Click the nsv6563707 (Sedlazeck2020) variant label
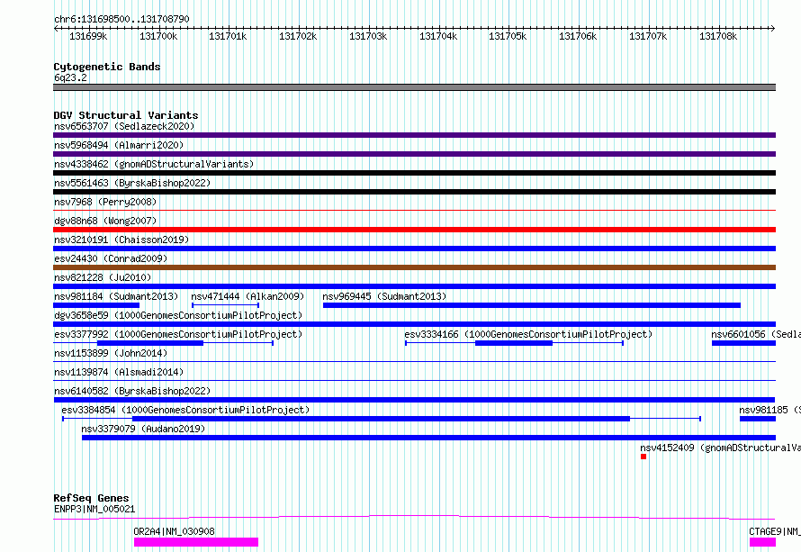 (x=124, y=126)
